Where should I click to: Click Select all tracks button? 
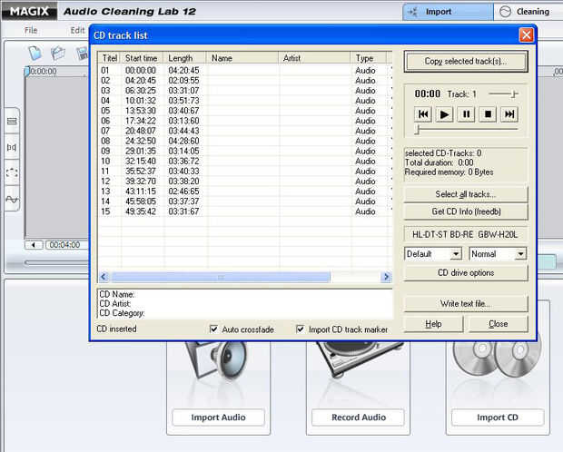(466, 194)
